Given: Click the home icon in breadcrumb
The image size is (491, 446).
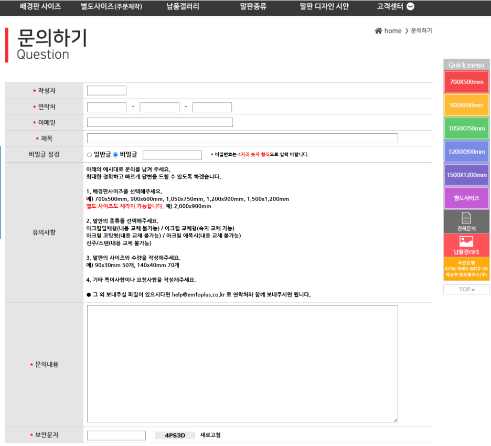Looking at the screenshot, I should coord(378,30).
